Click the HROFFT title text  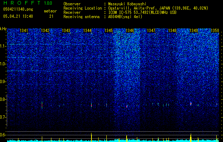coord(22,3)
